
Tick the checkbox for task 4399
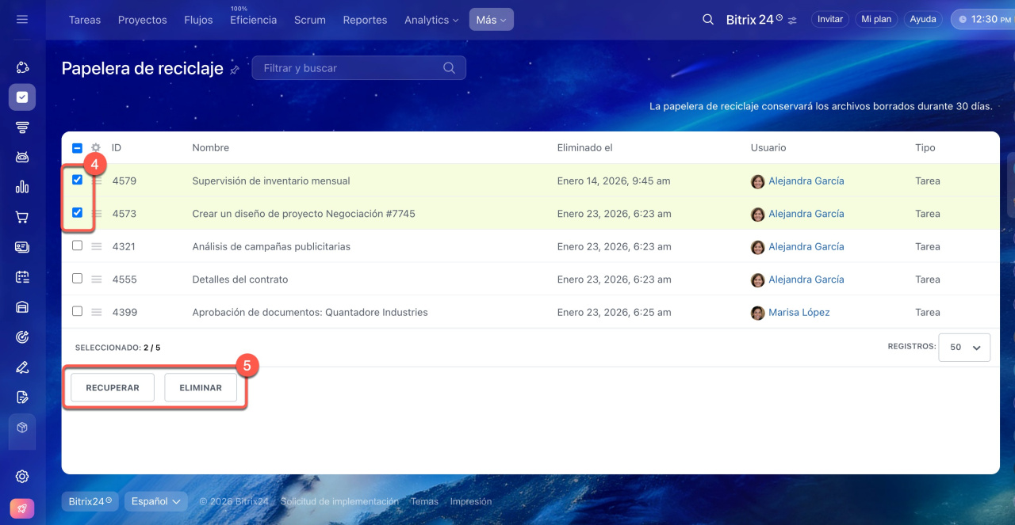click(77, 311)
